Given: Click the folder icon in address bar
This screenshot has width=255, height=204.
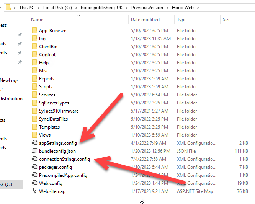Looking at the screenshot, I should [8, 8].
